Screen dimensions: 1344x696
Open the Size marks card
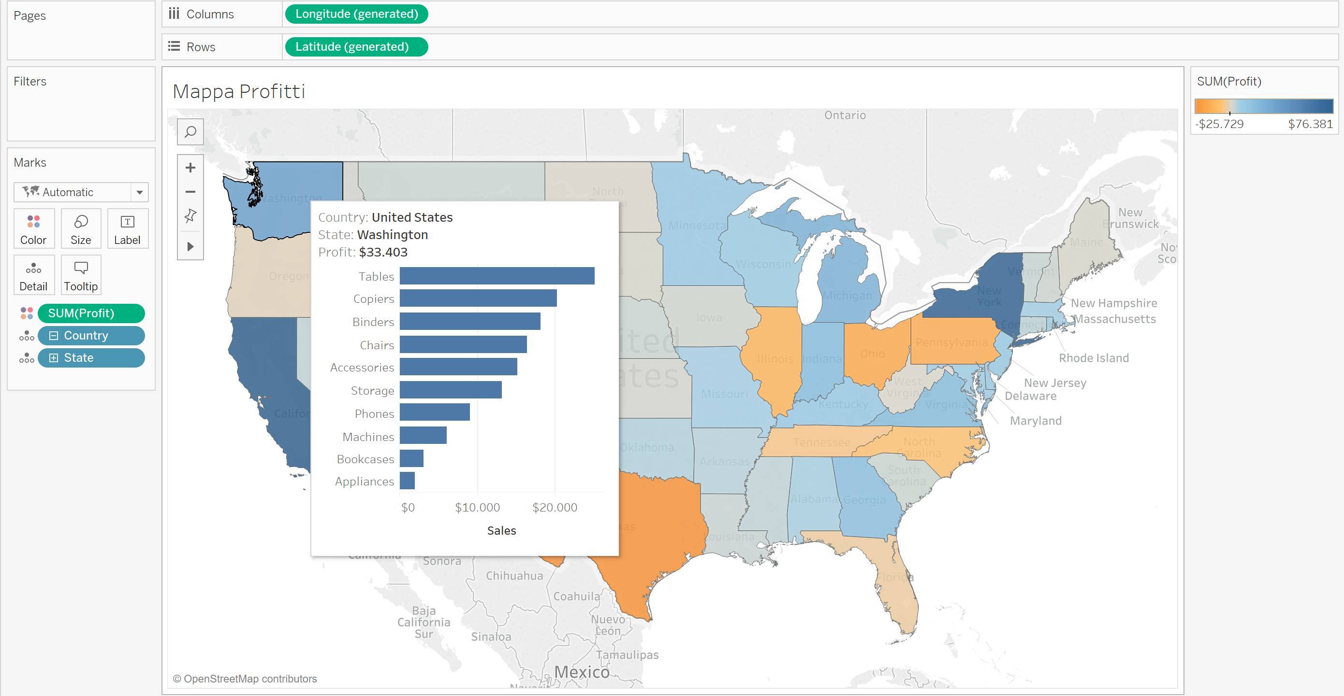click(x=81, y=229)
